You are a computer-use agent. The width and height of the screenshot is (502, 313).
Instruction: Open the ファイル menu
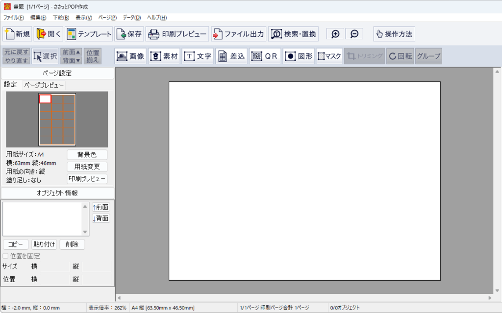pos(14,18)
